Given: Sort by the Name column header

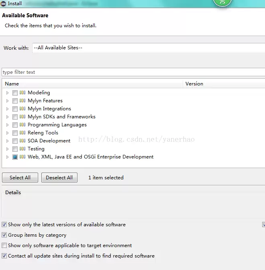Looking at the screenshot, I should coord(92,84).
